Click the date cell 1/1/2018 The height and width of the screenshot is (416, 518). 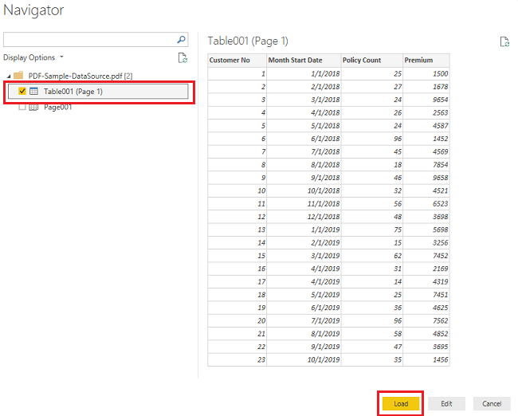[x=304, y=73]
